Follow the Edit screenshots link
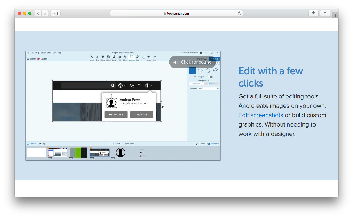 pyautogui.click(x=261, y=115)
